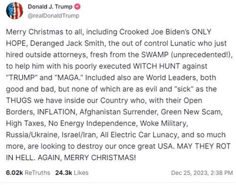Click the word 'THUGS' in the post
Screen dimensions: 236x185
19,100
